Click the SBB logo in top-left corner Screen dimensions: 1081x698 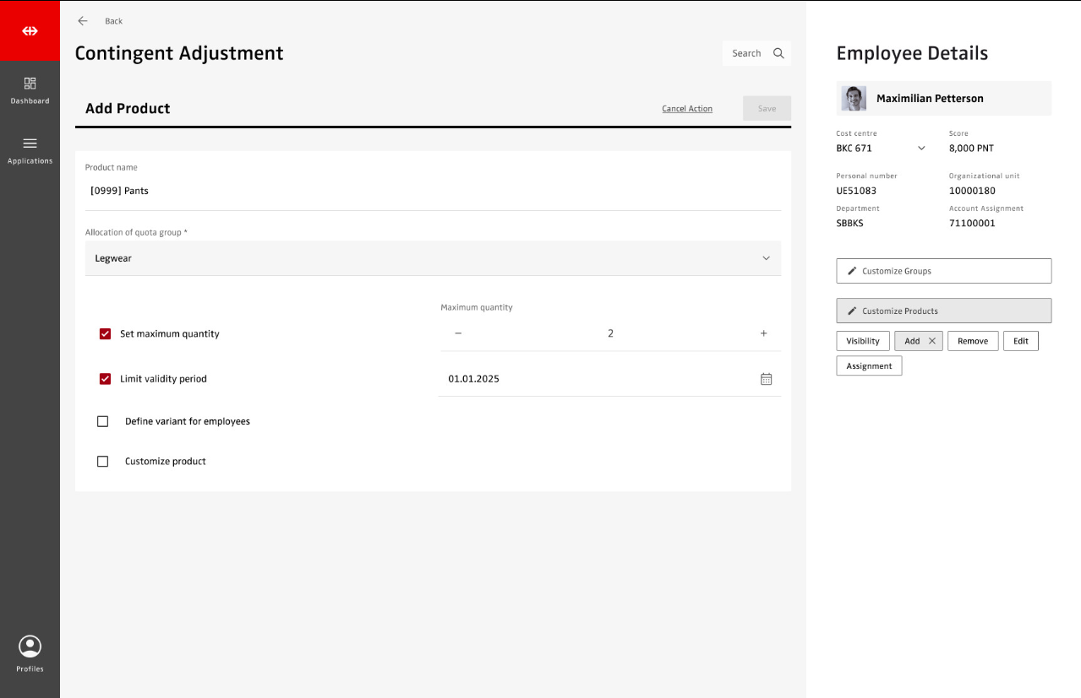[30, 31]
